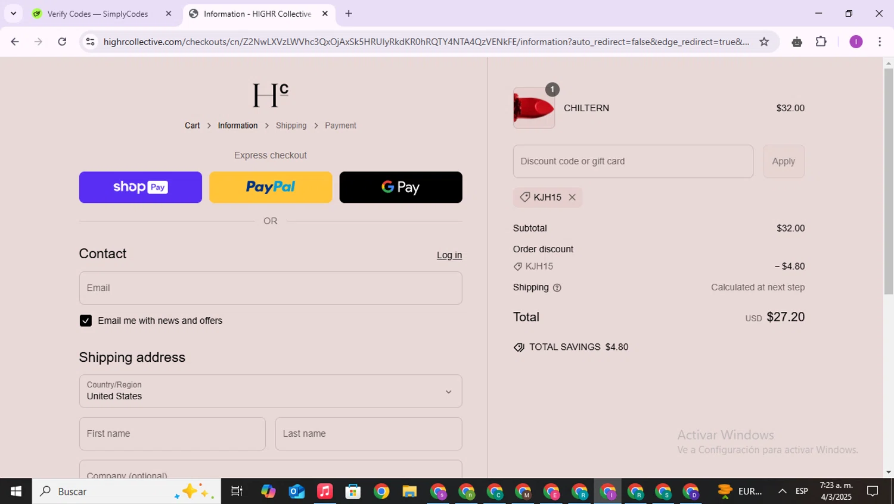Focus the First name field
894x504 pixels.
(x=172, y=434)
